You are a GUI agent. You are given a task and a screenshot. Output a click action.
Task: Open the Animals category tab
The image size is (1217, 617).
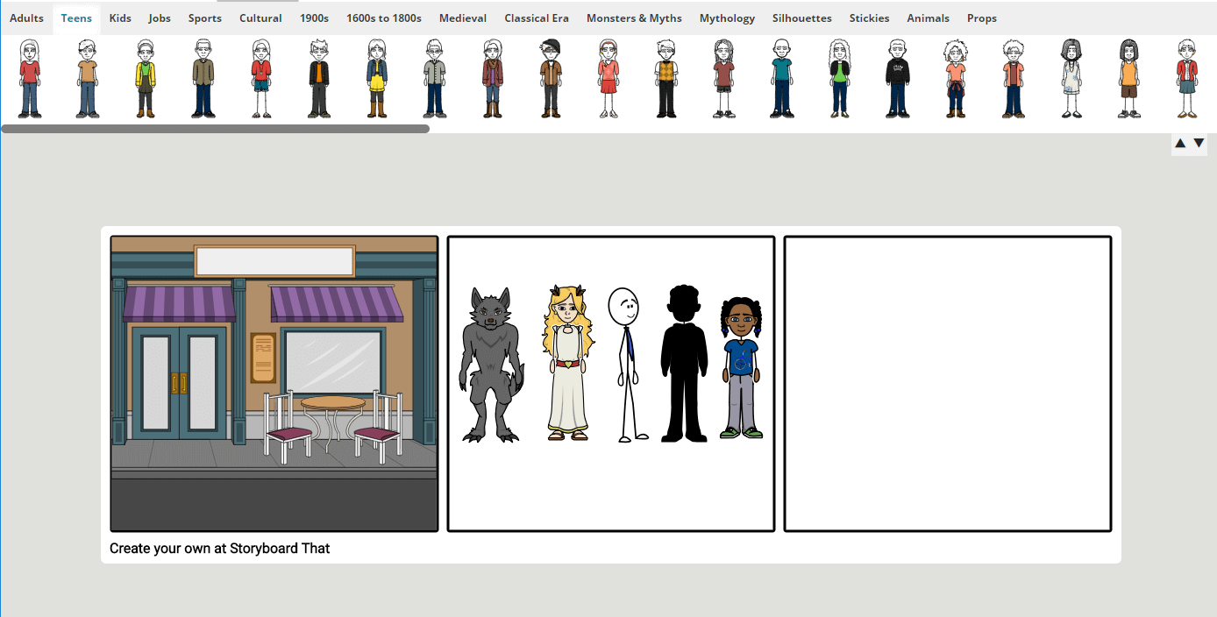click(x=928, y=18)
